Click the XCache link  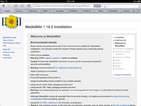pos(63,68)
